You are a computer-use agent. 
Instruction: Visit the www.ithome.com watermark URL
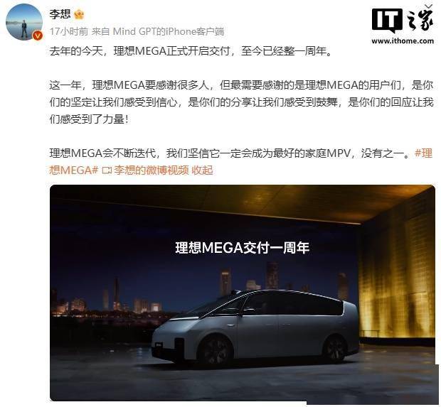(x=403, y=41)
